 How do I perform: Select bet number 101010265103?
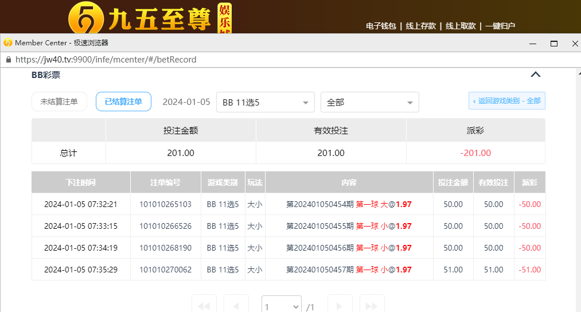165,204
